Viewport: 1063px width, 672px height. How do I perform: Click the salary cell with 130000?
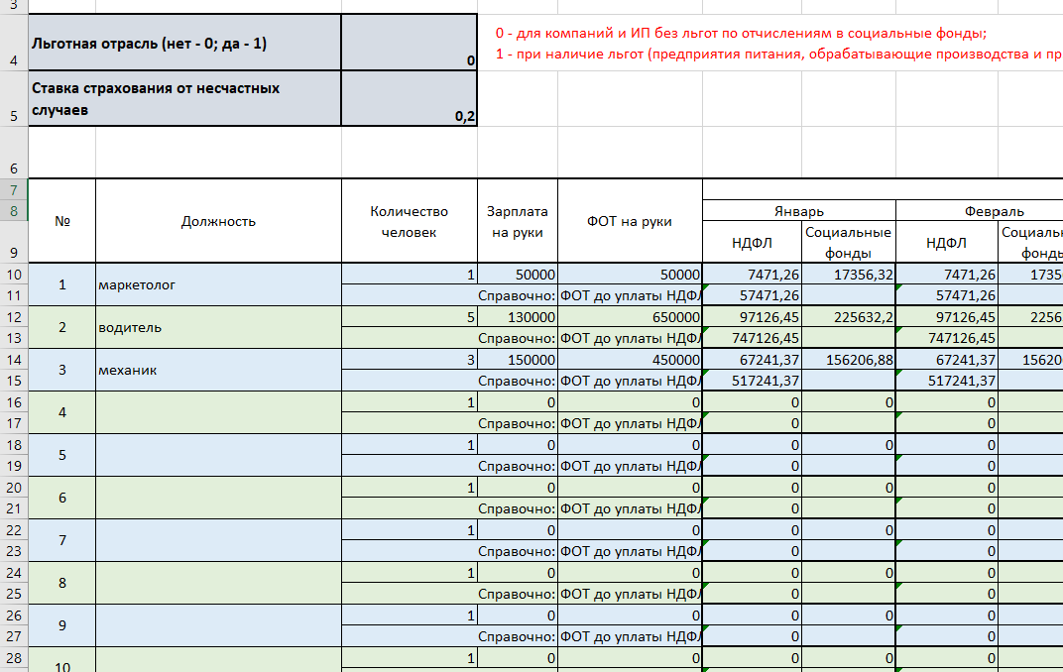click(x=518, y=317)
